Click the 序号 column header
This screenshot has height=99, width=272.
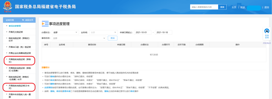coord(46,44)
